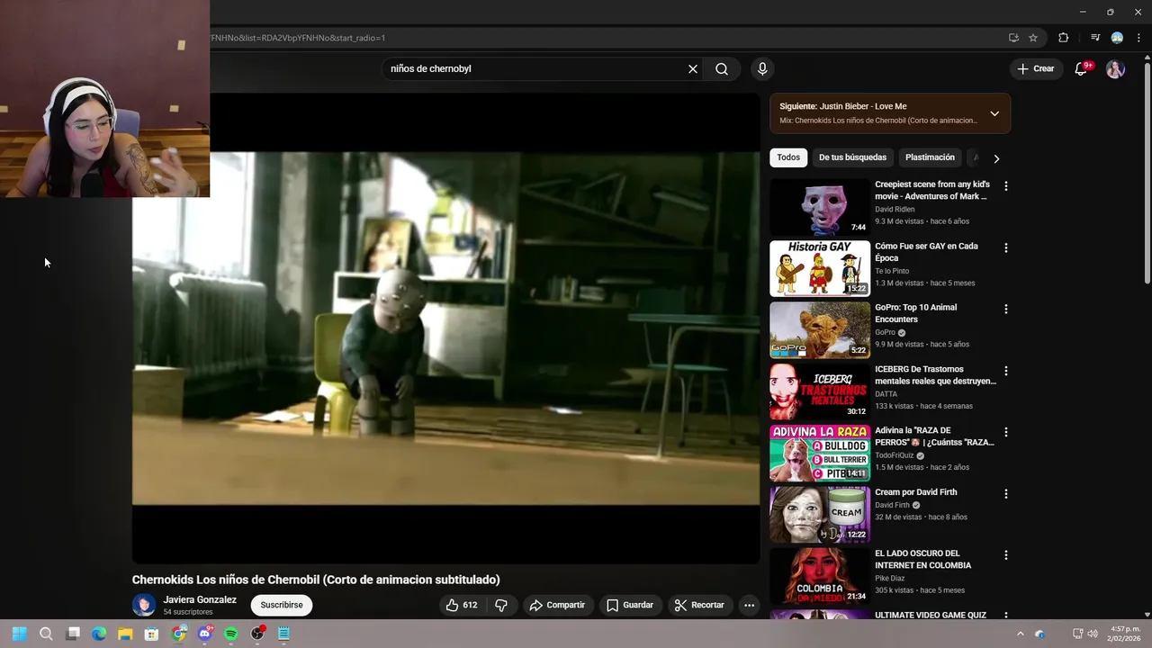Open OBS Studio from taskbar
1152x648 pixels.
click(x=257, y=634)
